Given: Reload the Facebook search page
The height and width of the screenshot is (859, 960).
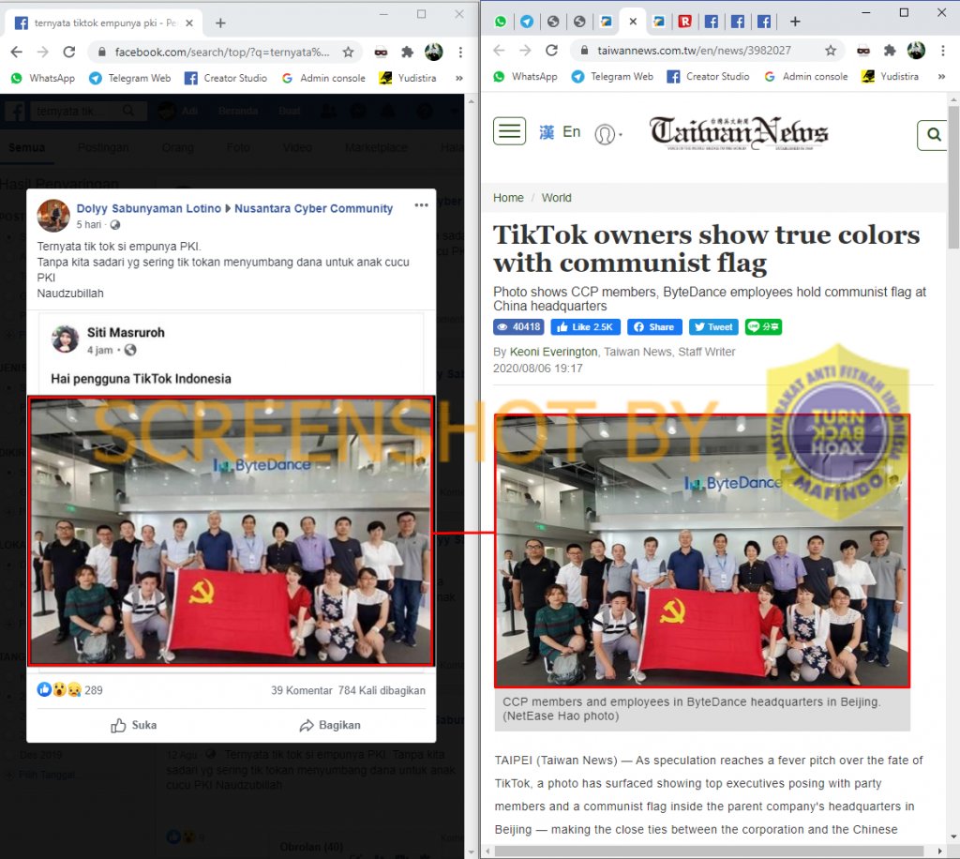Looking at the screenshot, I should (69, 52).
